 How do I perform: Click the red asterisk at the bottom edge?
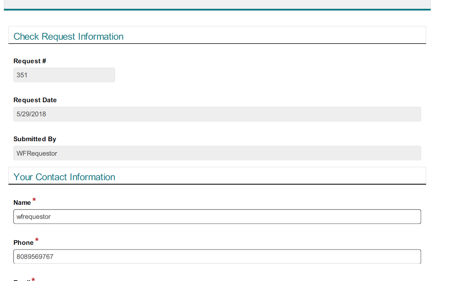(33, 280)
